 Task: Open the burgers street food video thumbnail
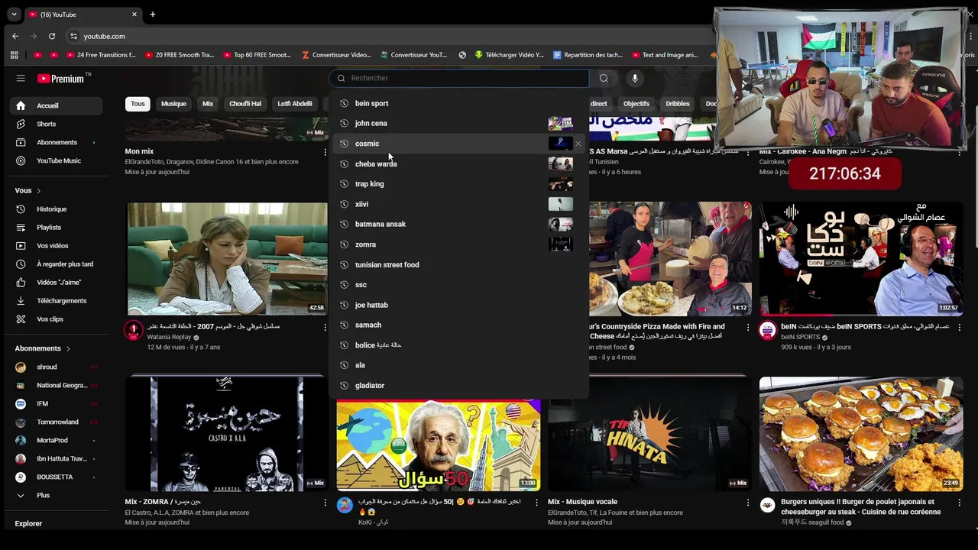click(x=861, y=433)
